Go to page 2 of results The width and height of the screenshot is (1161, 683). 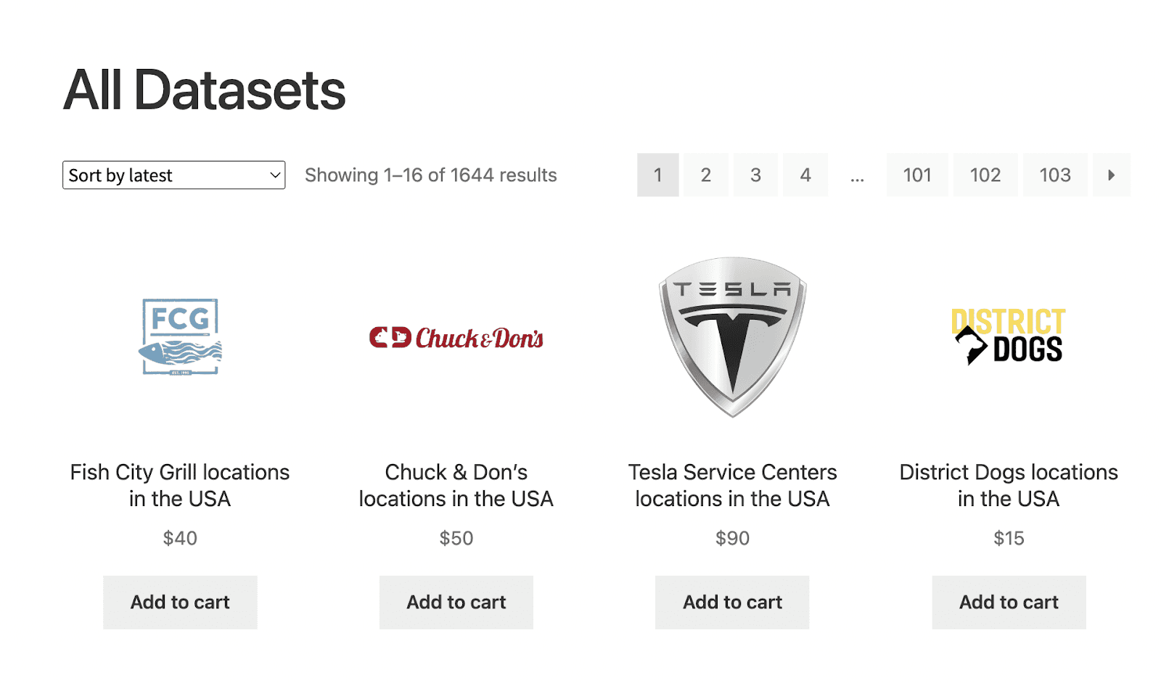click(x=705, y=175)
